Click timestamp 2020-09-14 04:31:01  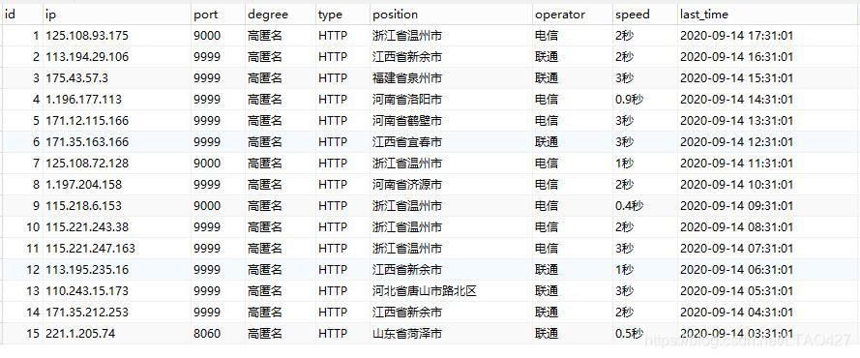[x=736, y=313]
